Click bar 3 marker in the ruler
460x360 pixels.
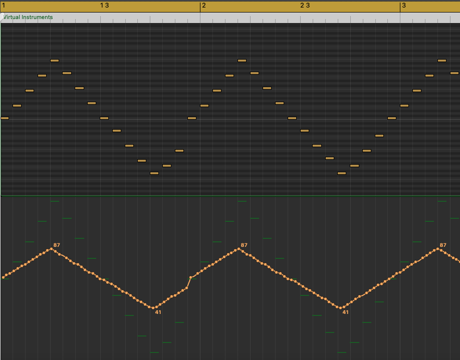tap(404, 6)
